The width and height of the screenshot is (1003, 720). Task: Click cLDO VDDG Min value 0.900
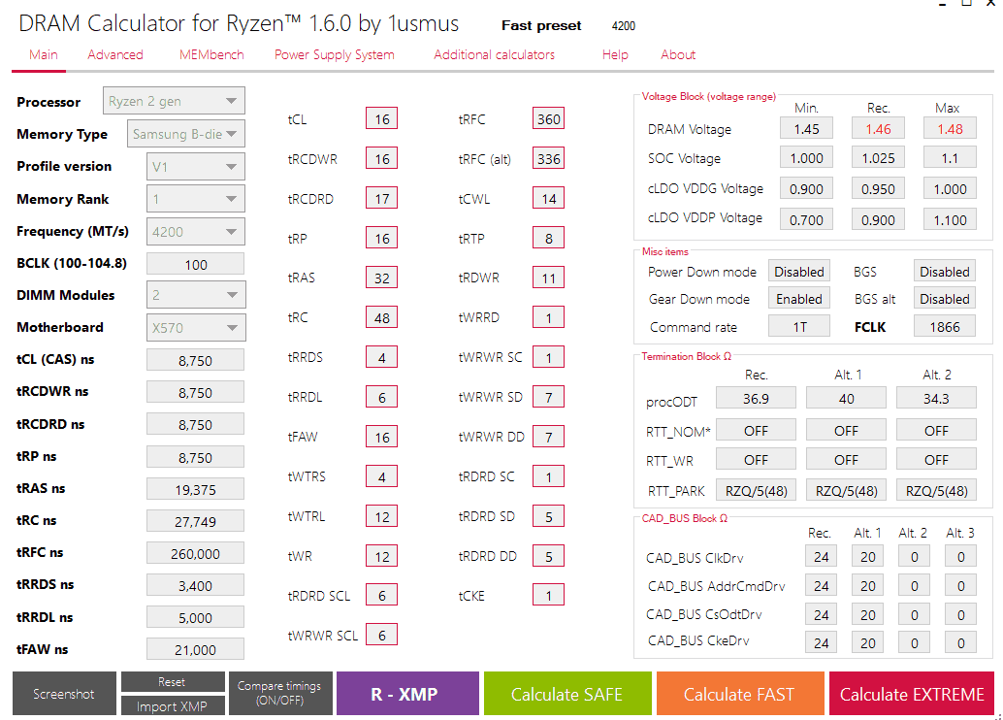pyautogui.click(x=806, y=189)
